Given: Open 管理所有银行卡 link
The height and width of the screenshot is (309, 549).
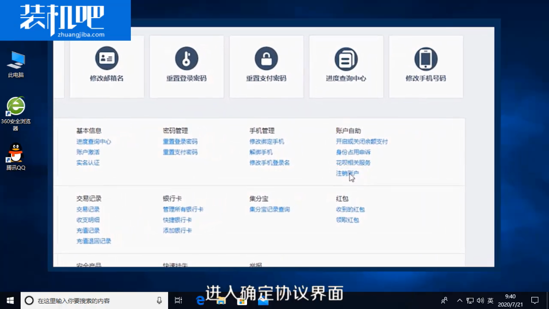Looking at the screenshot, I should pyautogui.click(x=183, y=209).
